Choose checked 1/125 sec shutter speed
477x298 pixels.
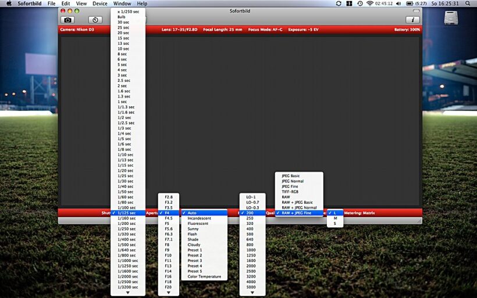(x=128, y=213)
